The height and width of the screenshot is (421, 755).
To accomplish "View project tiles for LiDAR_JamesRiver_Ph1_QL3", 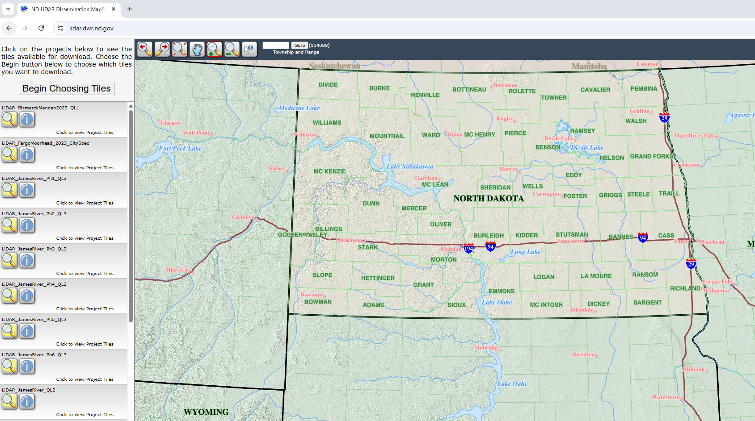I will (x=84, y=203).
